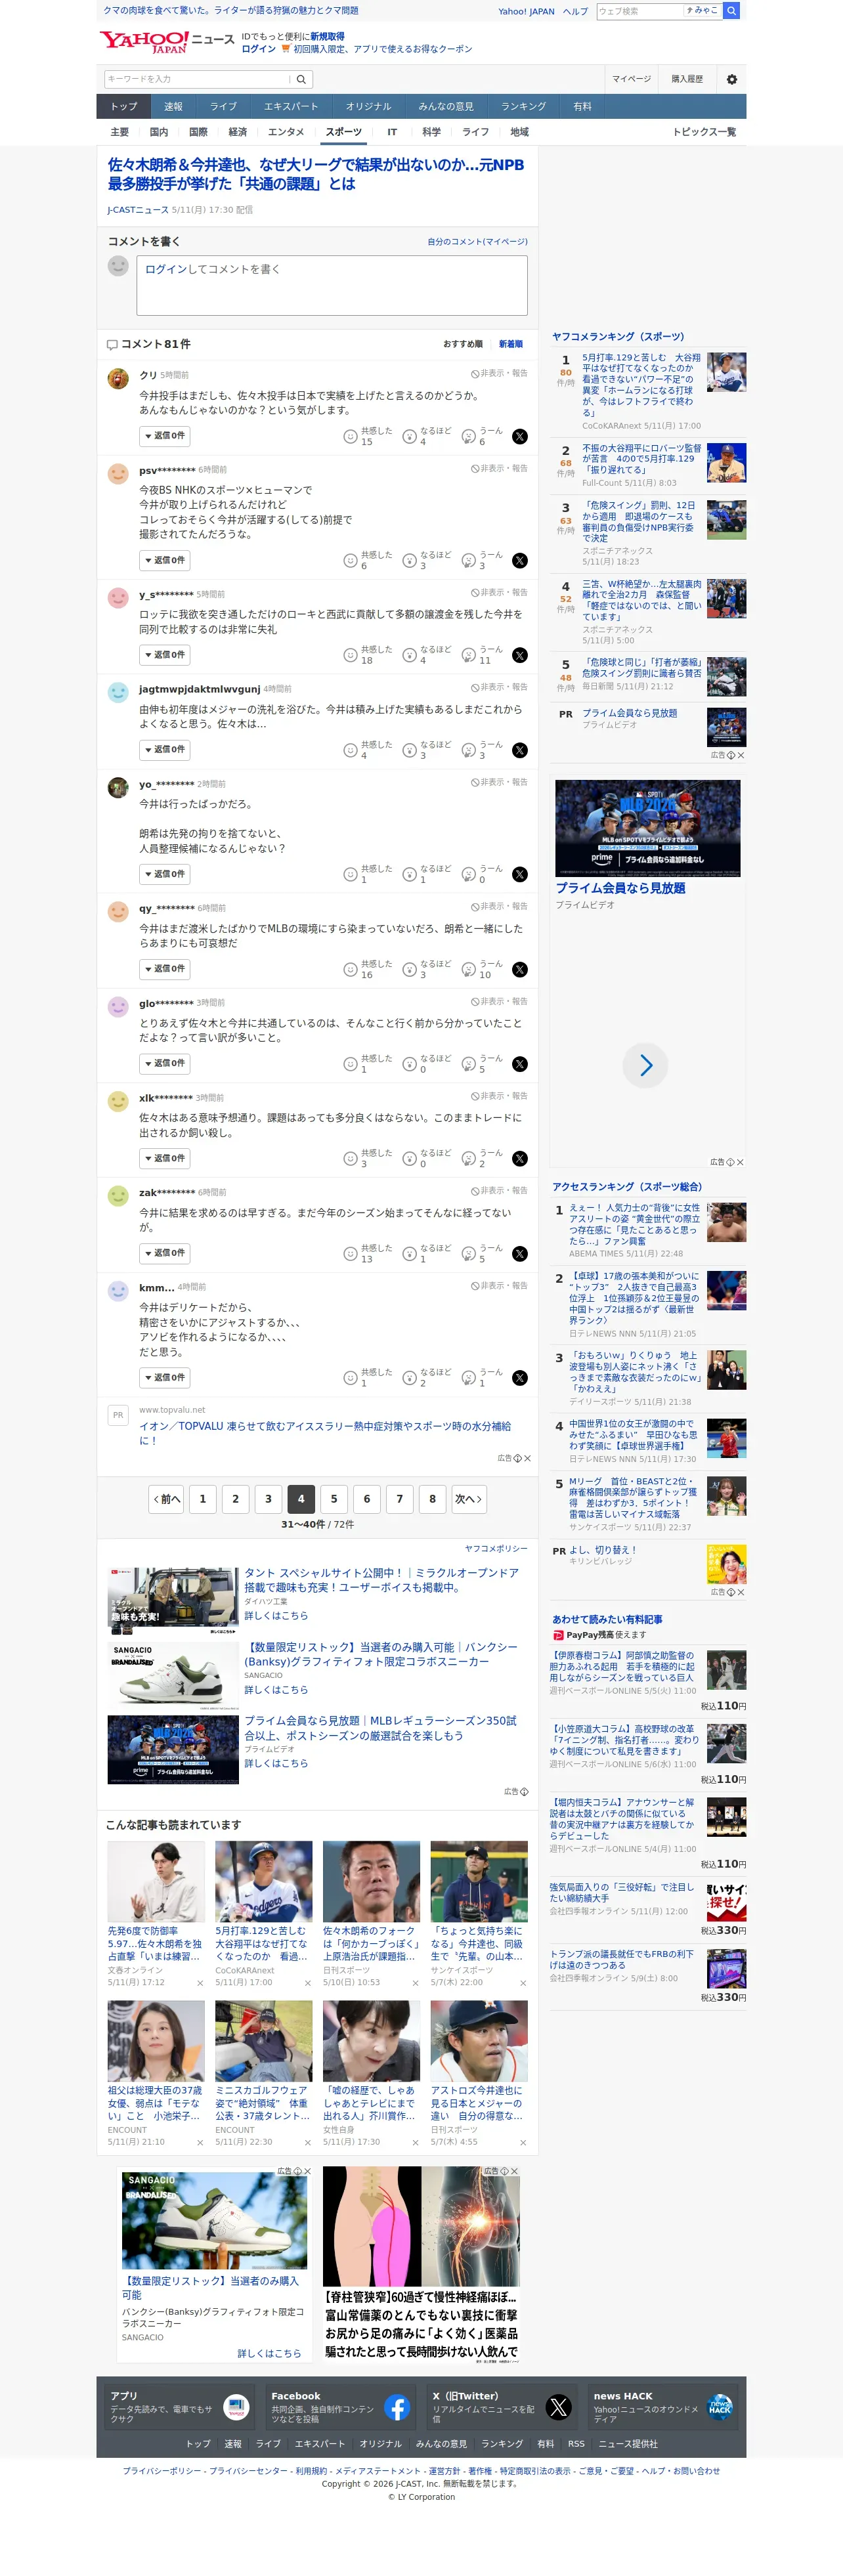Switch to the ランキング tab in main navigation
The height and width of the screenshot is (2576, 843).
(x=524, y=107)
